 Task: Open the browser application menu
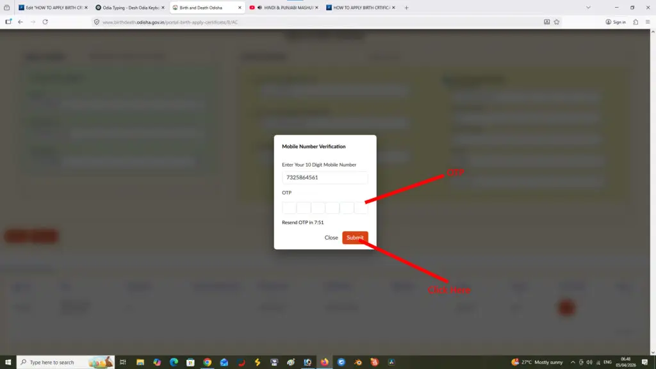648,22
